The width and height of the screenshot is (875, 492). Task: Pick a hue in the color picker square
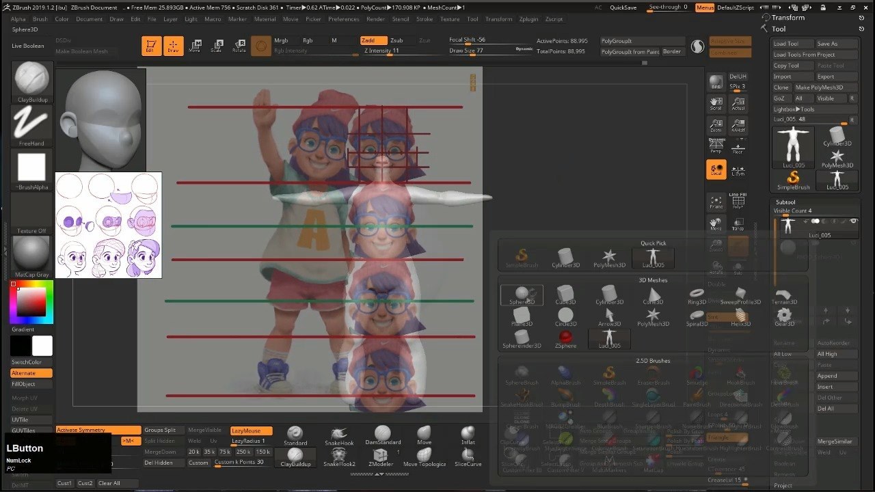[31, 302]
